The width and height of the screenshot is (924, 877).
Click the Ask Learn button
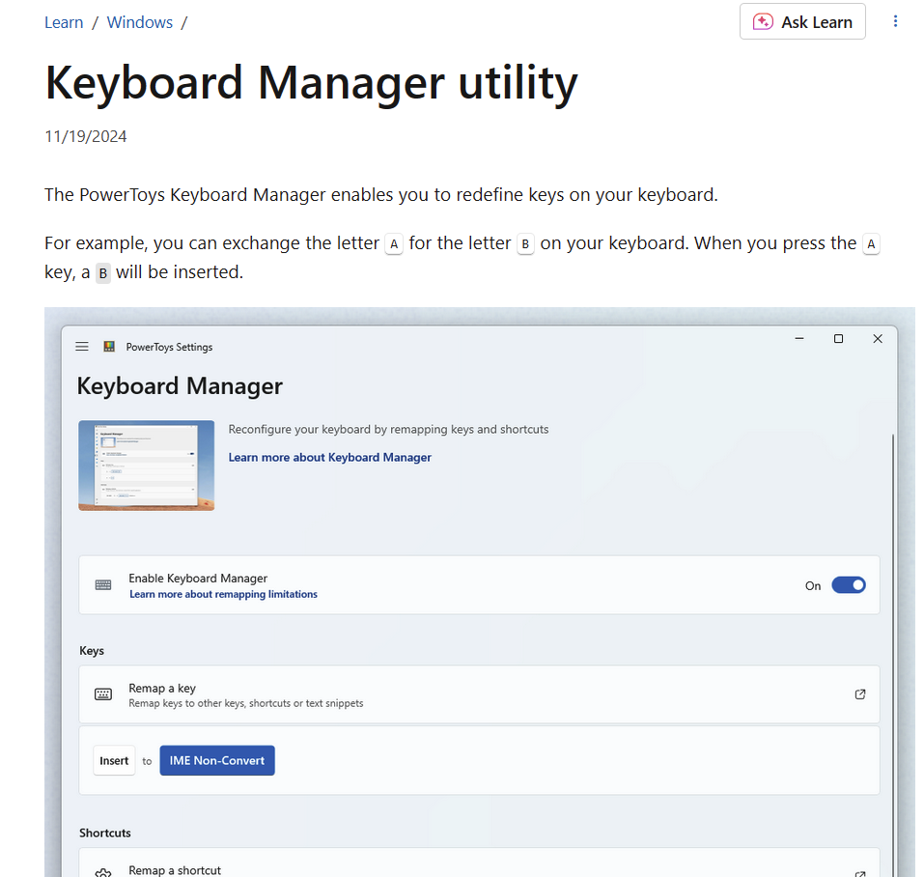(802, 22)
